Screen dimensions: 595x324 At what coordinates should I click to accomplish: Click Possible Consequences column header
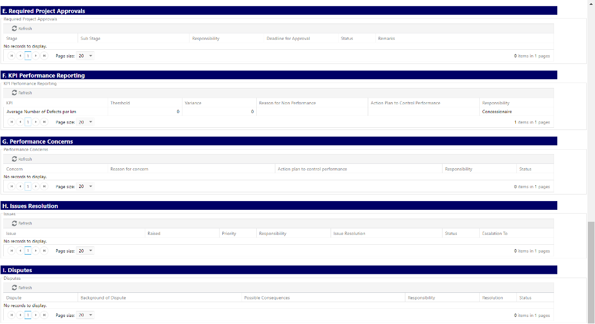(x=267, y=298)
